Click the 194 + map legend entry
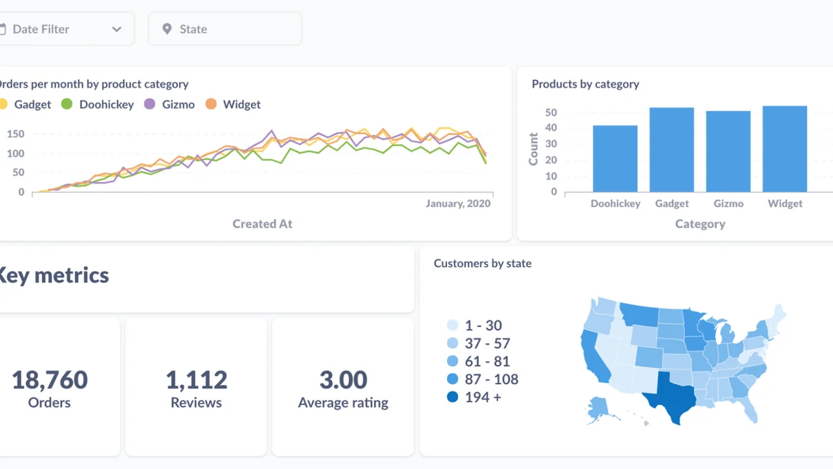This screenshot has width=833, height=469. point(474,397)
